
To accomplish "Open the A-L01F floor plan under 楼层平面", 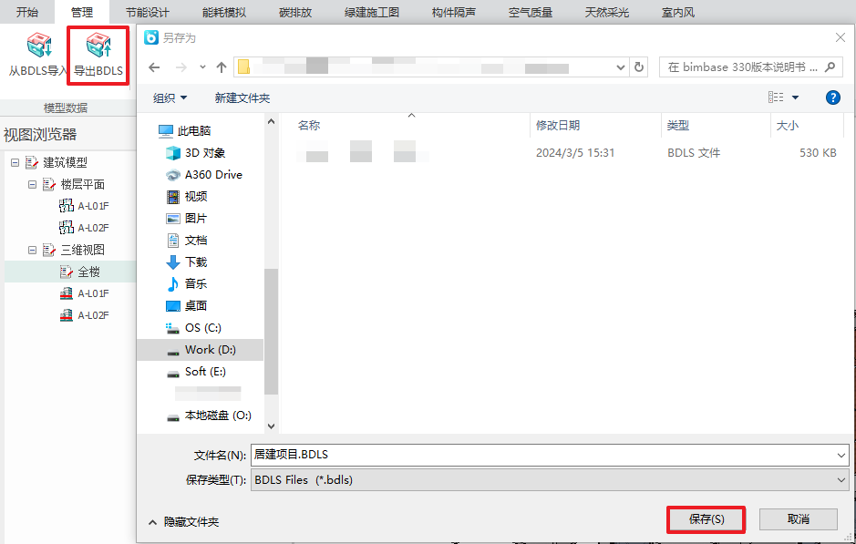I will (x=84, y=206).
